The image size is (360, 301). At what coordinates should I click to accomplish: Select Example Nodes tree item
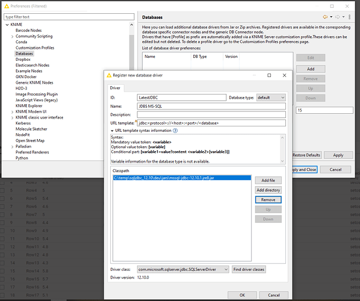29,71
